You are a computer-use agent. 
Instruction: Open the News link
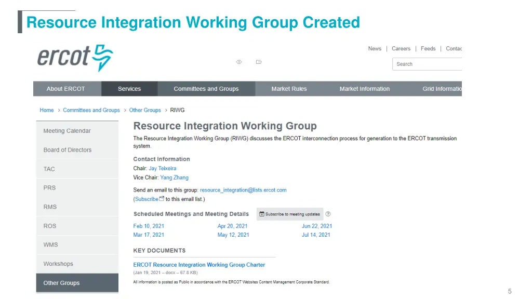click(375, 48)
